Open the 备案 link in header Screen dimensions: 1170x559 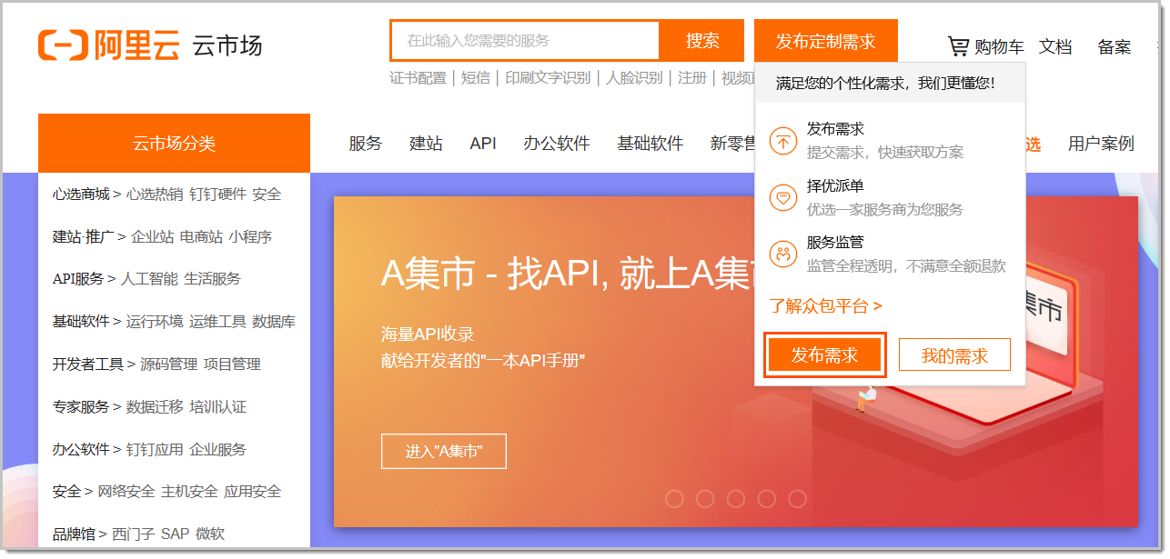(1115, 47)
